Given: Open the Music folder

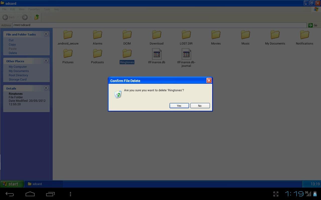Looking at the screenshot, I should click(x=245, y=35).
